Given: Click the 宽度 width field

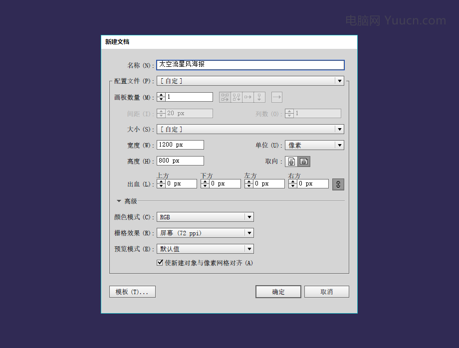Looking at the screenshot, I should [x=180, y=145].
